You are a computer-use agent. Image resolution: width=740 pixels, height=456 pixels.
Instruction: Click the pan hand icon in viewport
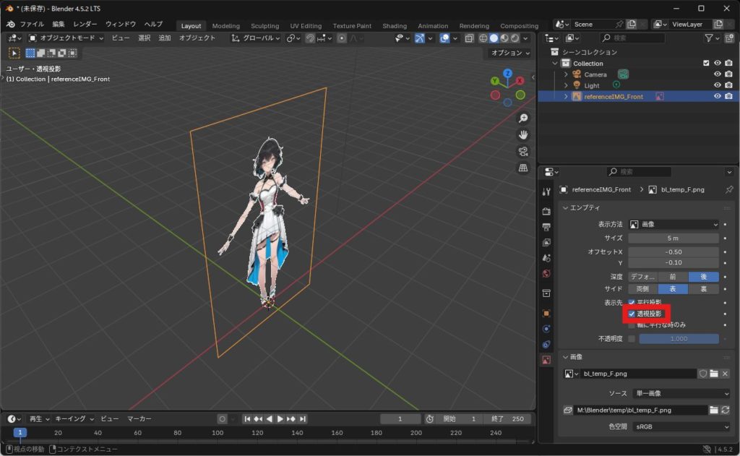coord(522,135)
